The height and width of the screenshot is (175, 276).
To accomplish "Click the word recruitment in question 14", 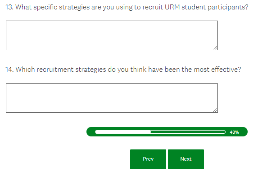I will (x=55, y=70).
